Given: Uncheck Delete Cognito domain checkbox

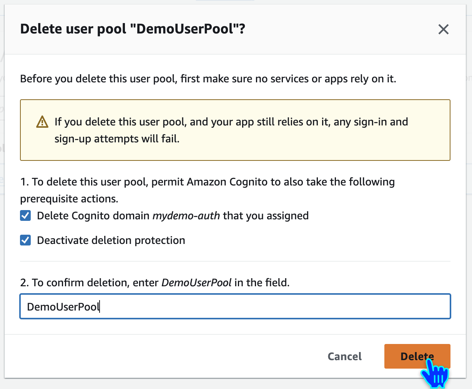Looking at the screenshot, I should point(25,215).
